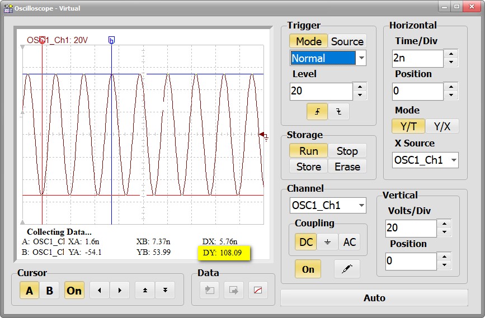The width and height of the screenshot is (485, 318).
Task: Switch to the trigger Source tab
Action: [x=347, y=41]
